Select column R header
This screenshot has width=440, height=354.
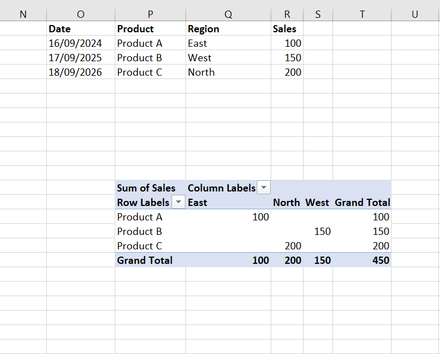point(287,14)
